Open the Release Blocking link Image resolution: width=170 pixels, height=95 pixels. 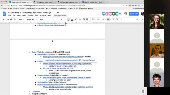click(x=44, y=54)
